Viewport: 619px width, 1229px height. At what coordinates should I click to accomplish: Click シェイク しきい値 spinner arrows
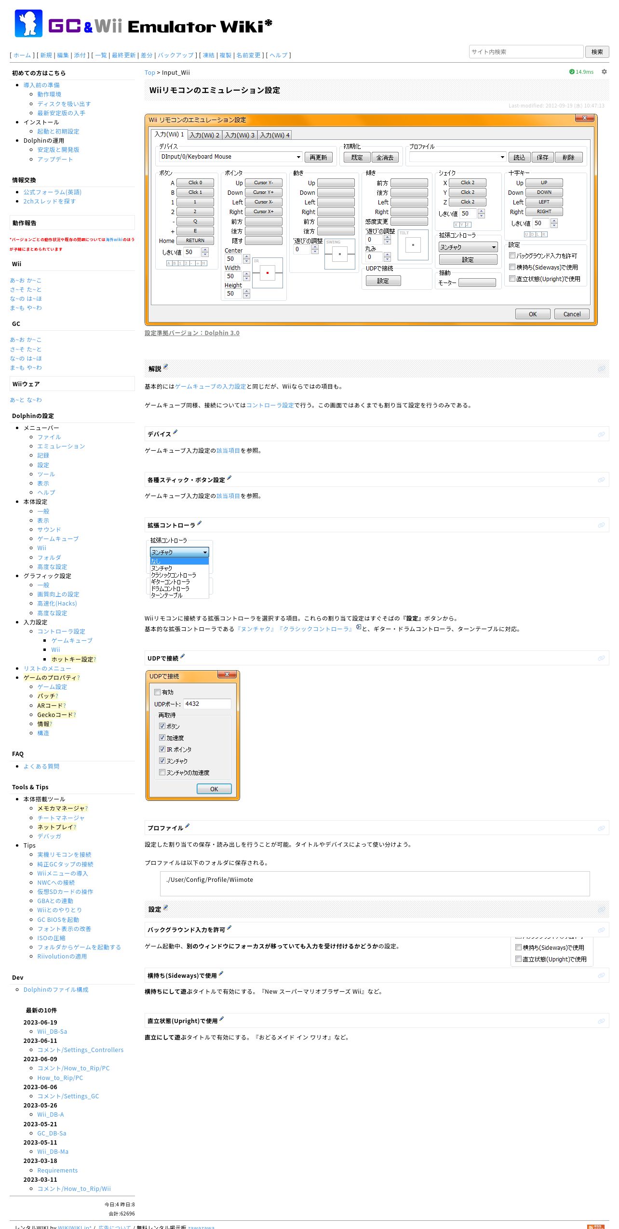(481, 213)
